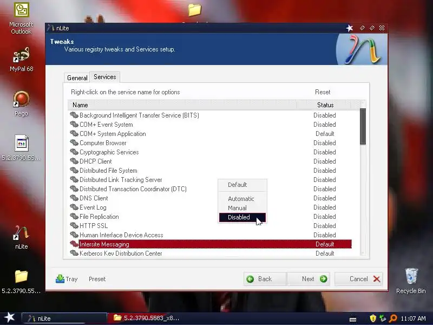The width and height of the screenshot is (433, 325).
Task: Click the security shield tray icon
Action: (x=373, y=318)
